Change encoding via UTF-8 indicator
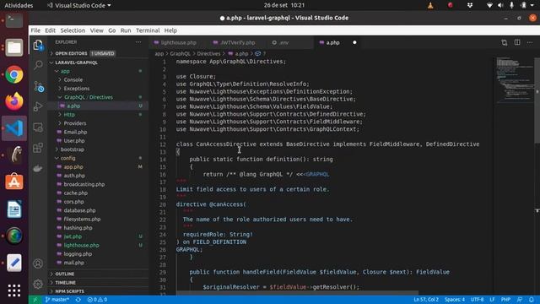Screen dimensions: 540x304 (x=478, y=300)
